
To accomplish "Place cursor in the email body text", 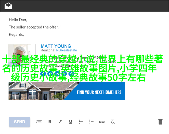I will 34,27.
